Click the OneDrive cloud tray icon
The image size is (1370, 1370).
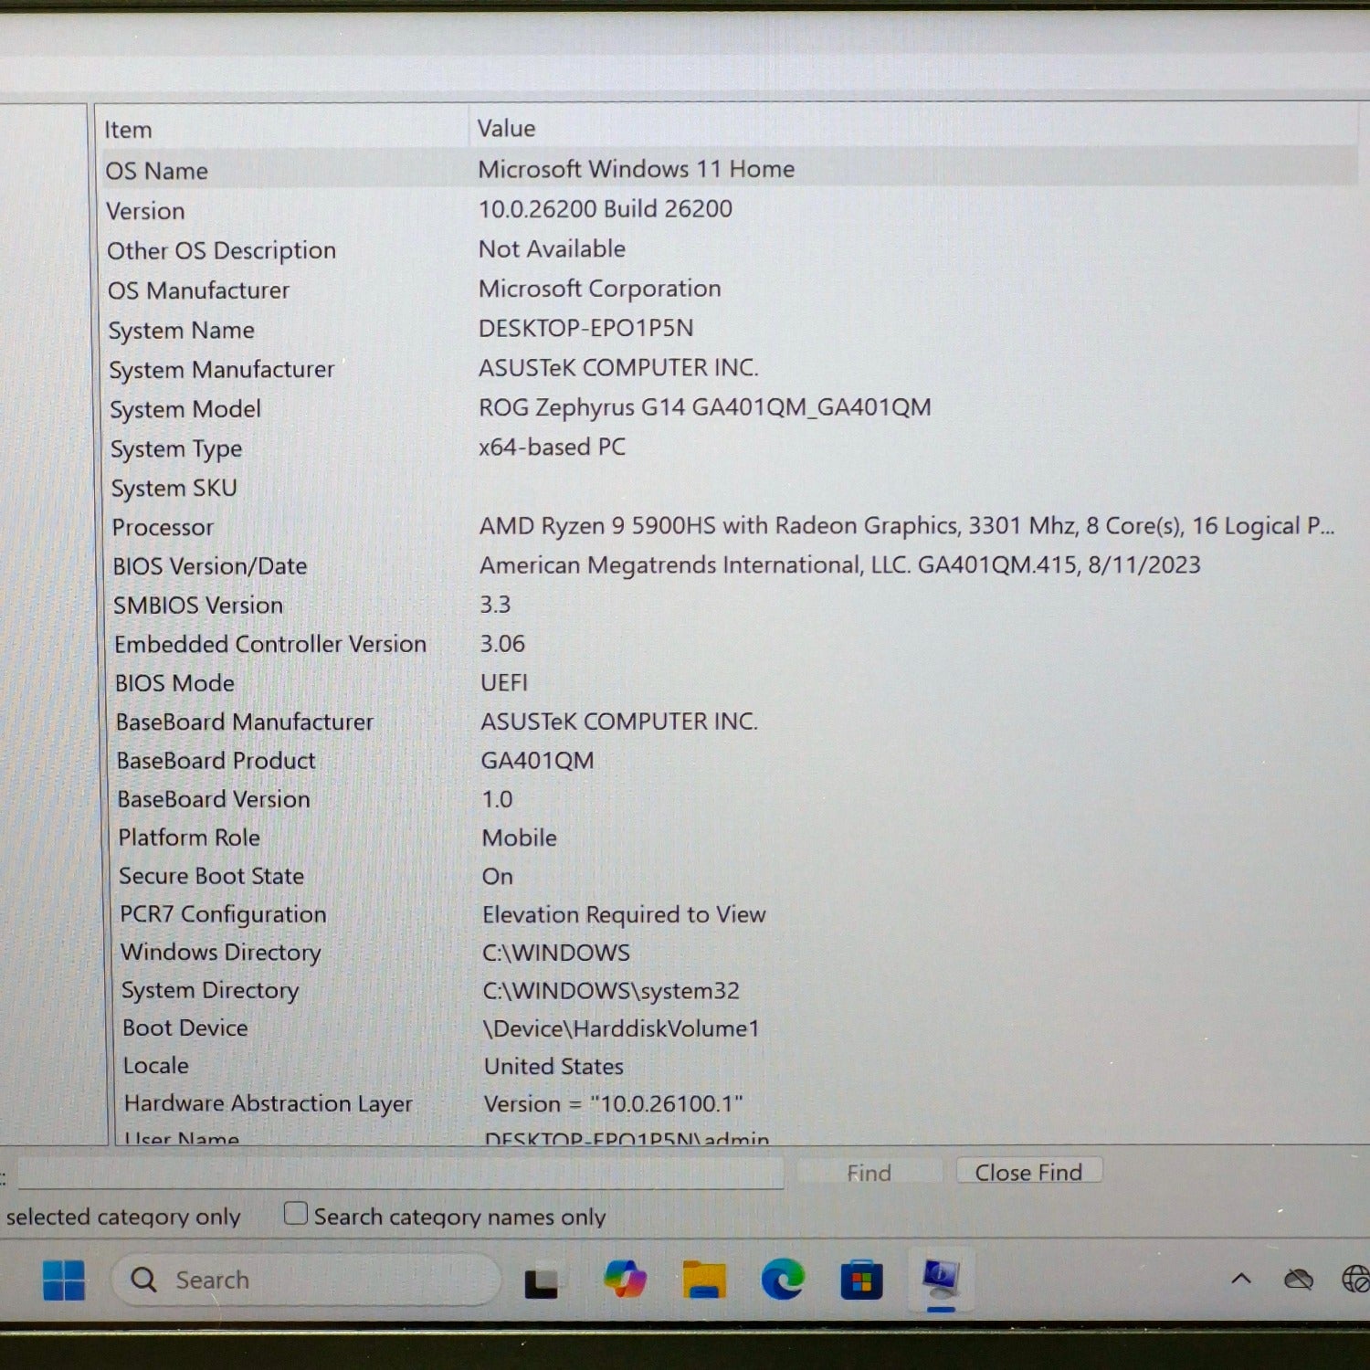(1298, 1280)
